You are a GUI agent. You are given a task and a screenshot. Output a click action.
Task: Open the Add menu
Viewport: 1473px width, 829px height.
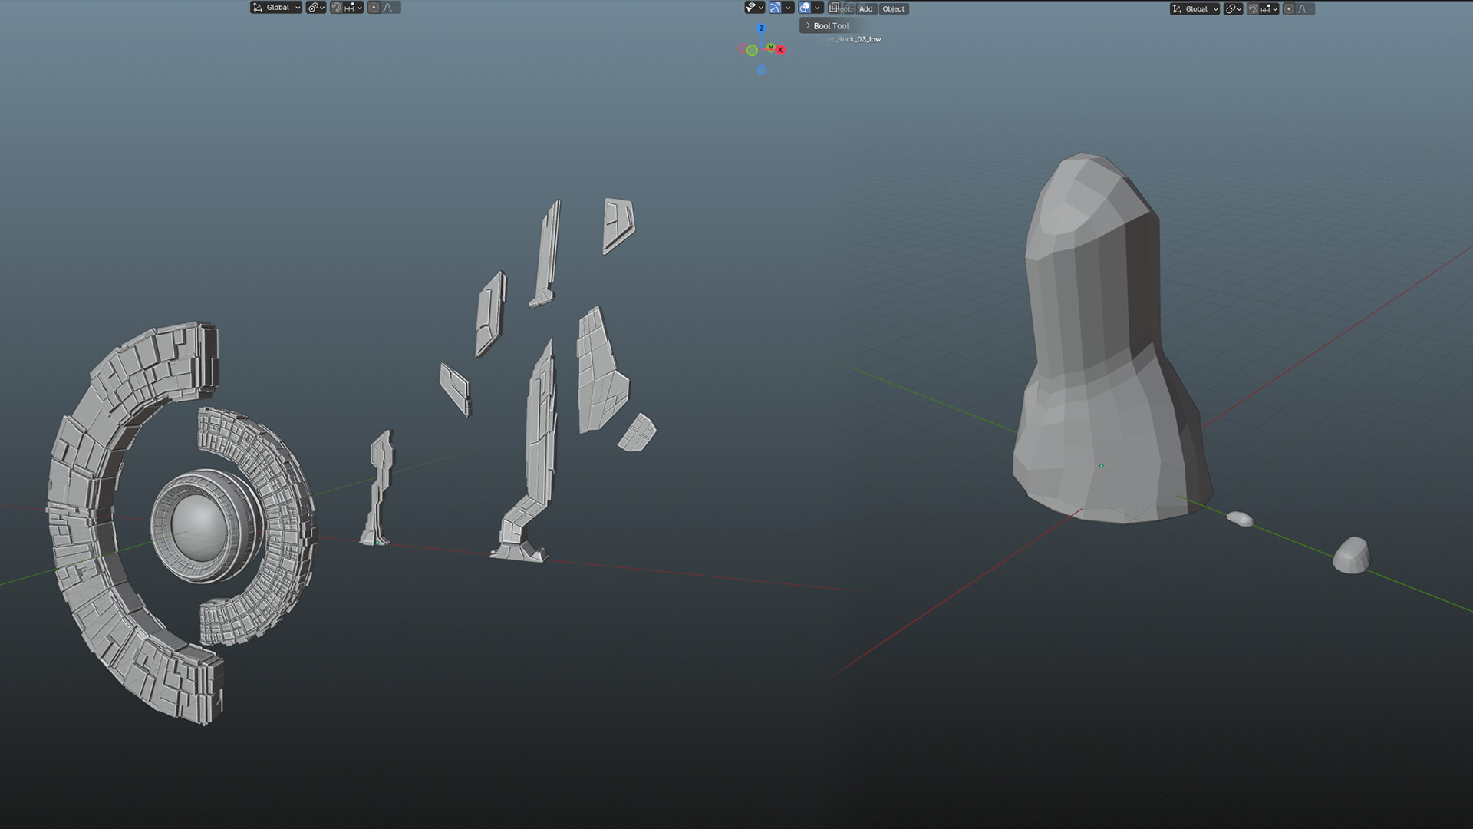(x=865, y=9)
